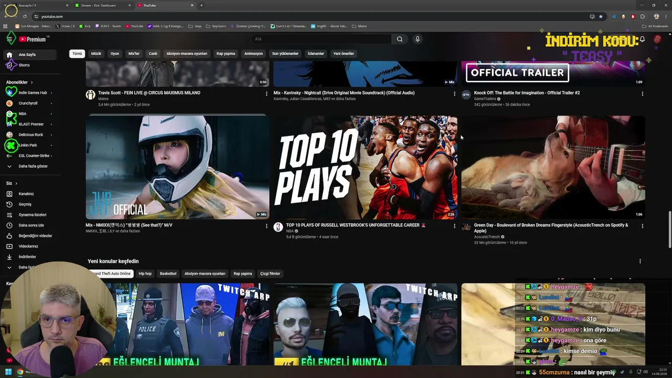
Task: Select the Mix'ler filter chip
Action: [x=134, y=54]
